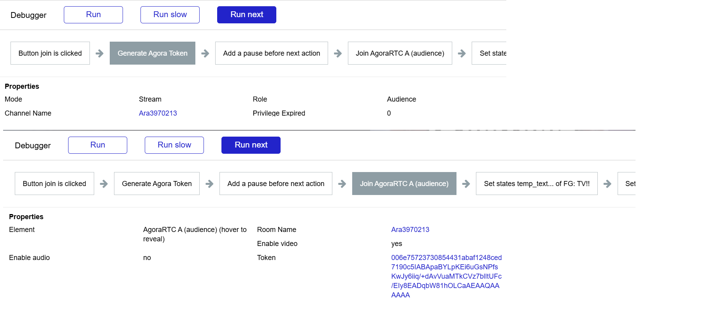The image size is (711, 325).
Task: Select Set states temp_text of FG: TV!! step
Action: (x=537, y=184)
